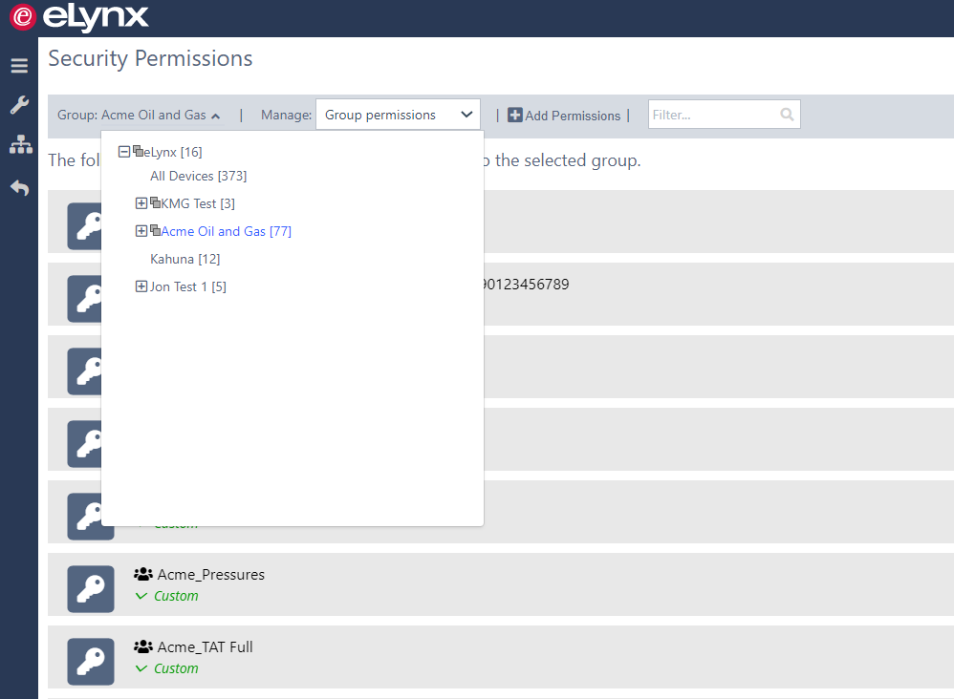Click key icon for Acme_Pressures
Viewport: 954px width, 699px height.
pyautogui.click(x=91, y=589)
